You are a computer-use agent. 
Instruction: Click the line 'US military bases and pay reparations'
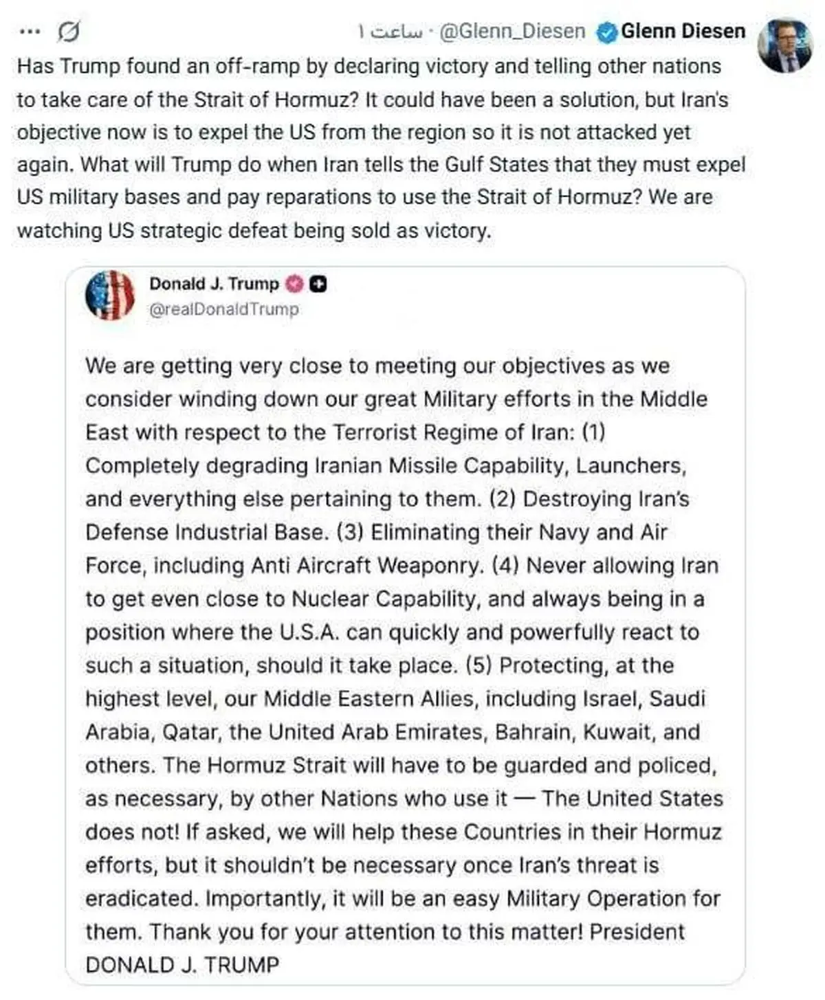point(364,197)
